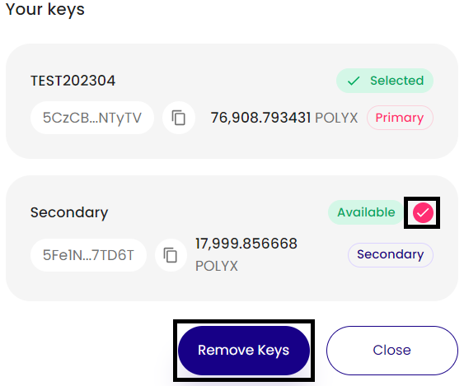Image resolution: width=464 pixels, height=386 pixels.
Task: Close the Your keys dialog
Action: [392, 351]
